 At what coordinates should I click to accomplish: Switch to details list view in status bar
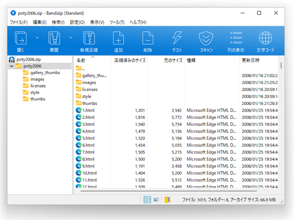click(147, 200)
